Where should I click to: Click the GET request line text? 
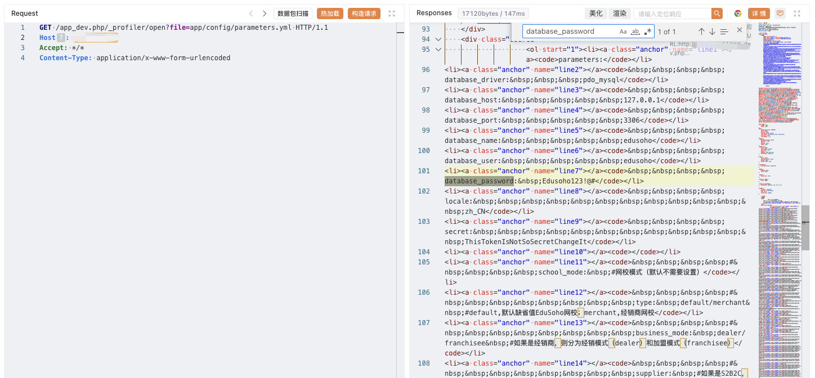183,28
